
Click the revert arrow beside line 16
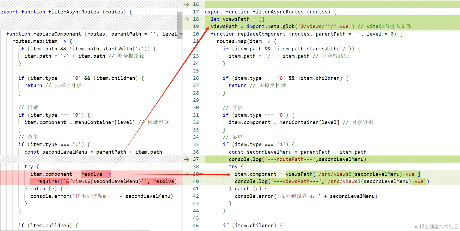tap(186, 4)
